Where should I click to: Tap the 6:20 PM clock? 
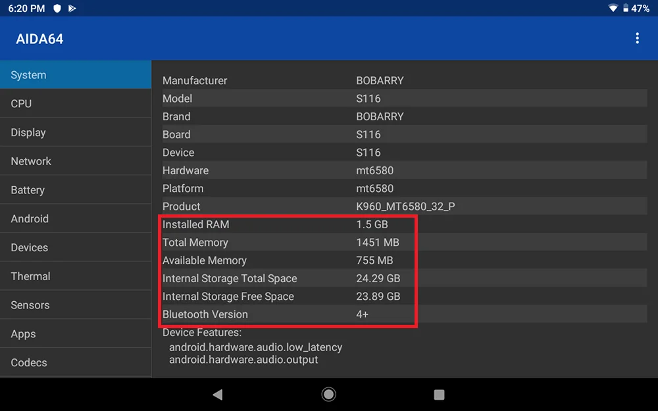(26, 9)
